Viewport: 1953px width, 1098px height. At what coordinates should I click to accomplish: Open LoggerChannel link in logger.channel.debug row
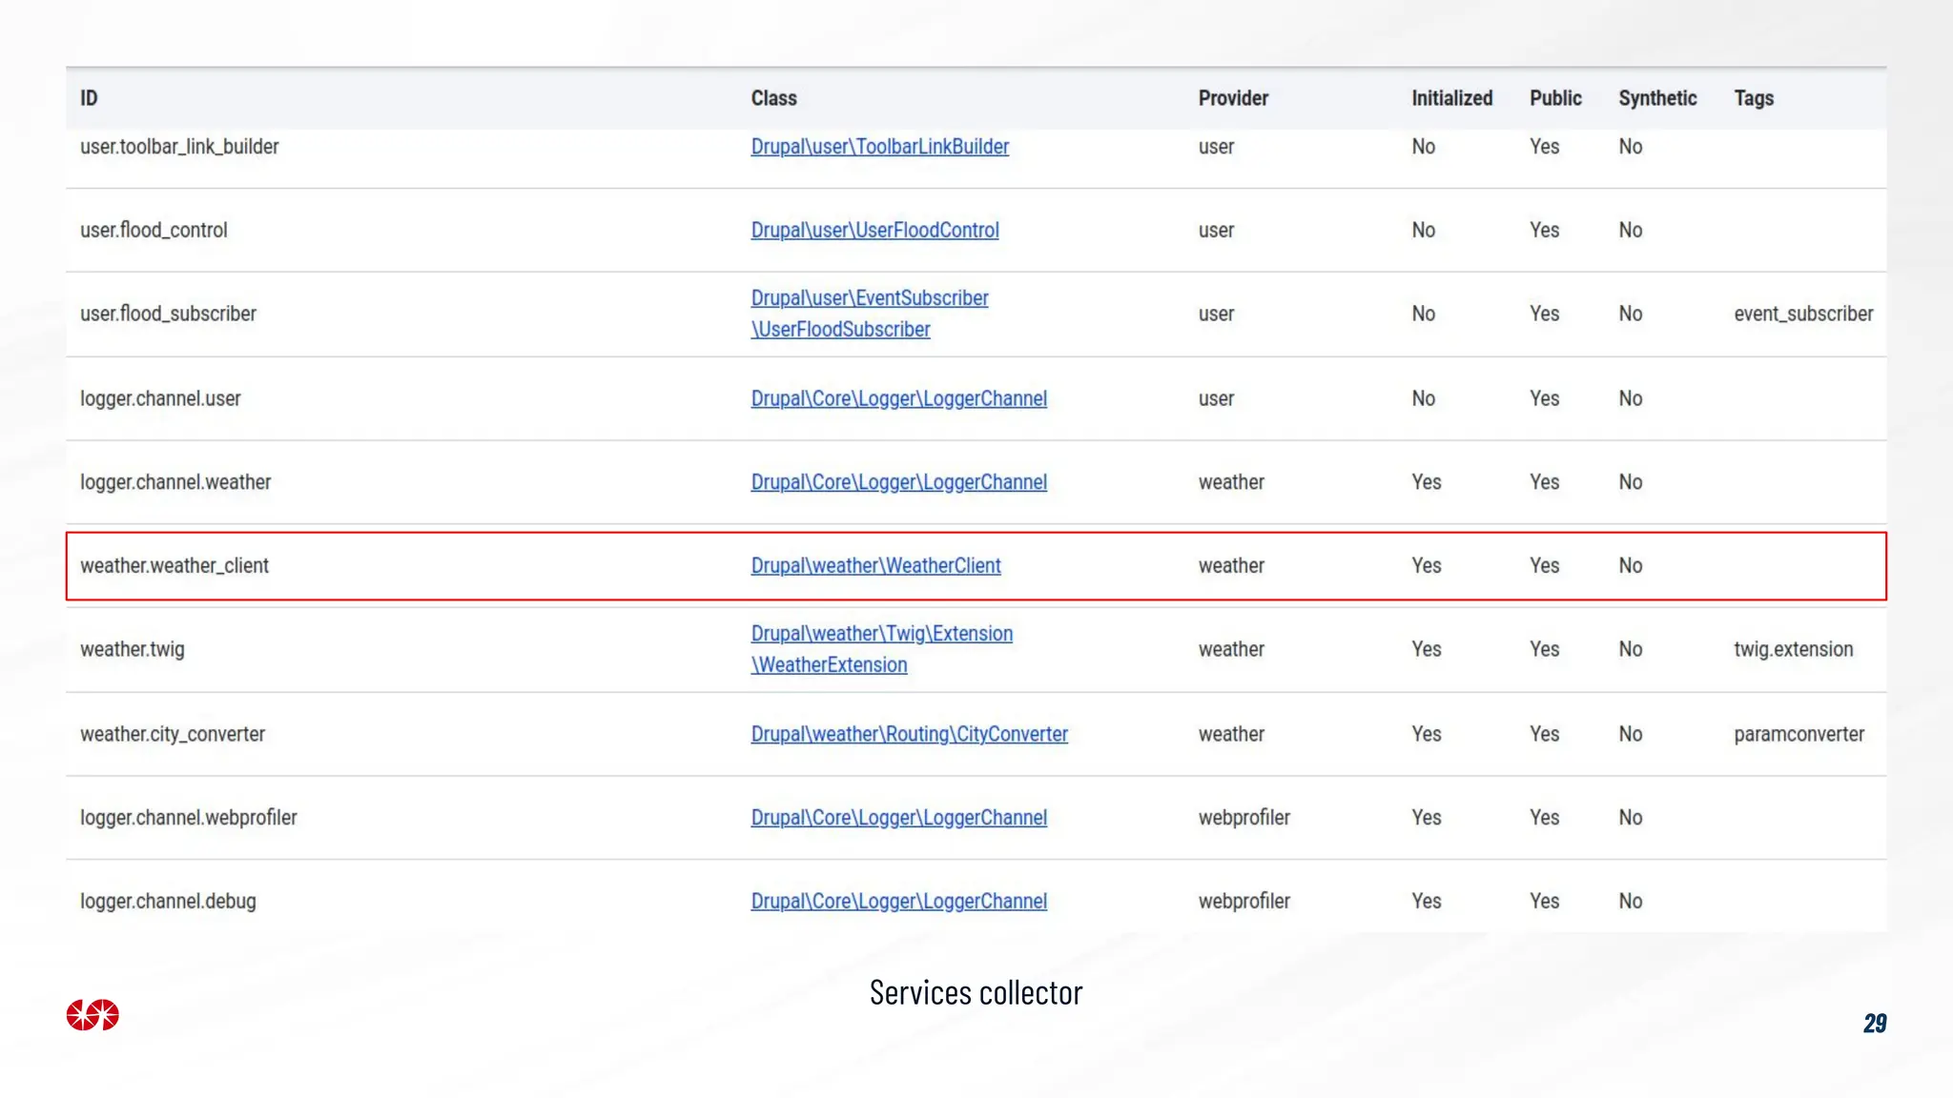[898, 902]
